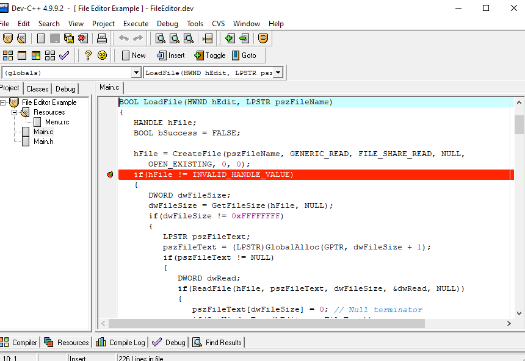Click the Replace magnifier icon
Screen dimensions: 525x361
175,38
